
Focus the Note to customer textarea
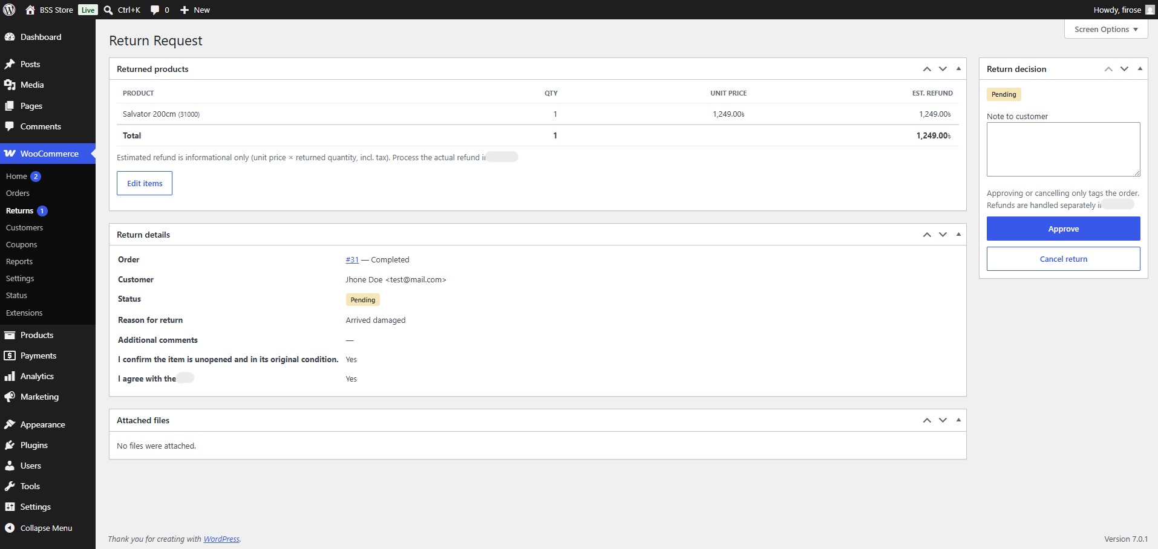click(x=1063, y=149)
